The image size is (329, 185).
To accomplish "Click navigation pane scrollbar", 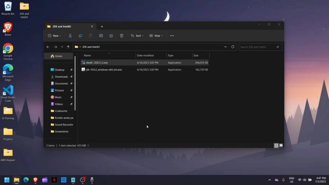I will tap(75, 83).
